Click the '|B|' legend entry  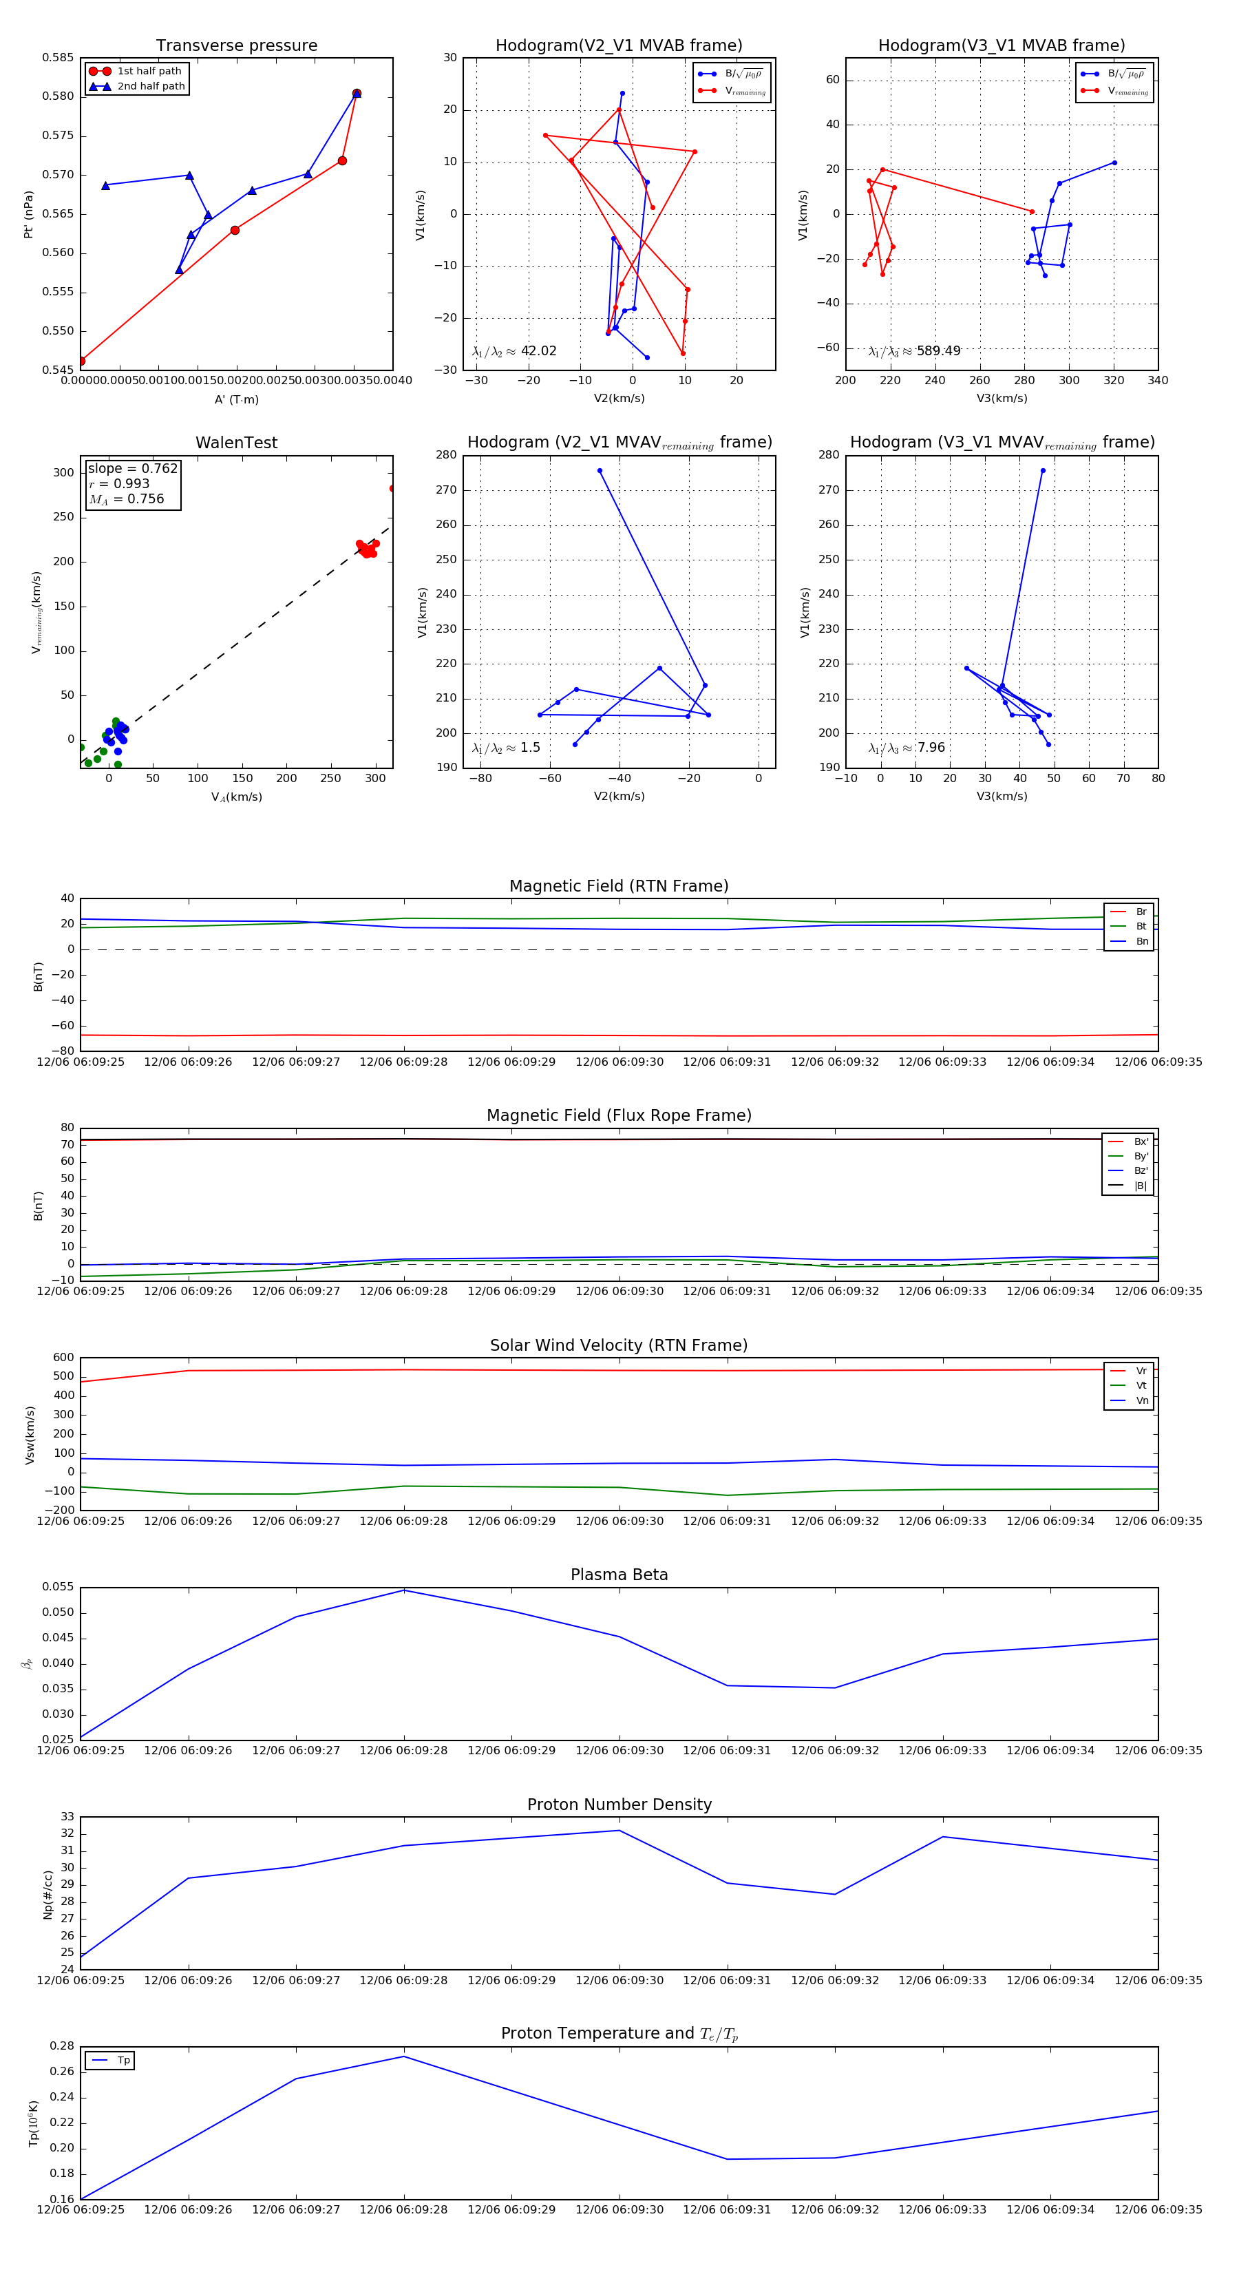click(x=1128, y=1186)
